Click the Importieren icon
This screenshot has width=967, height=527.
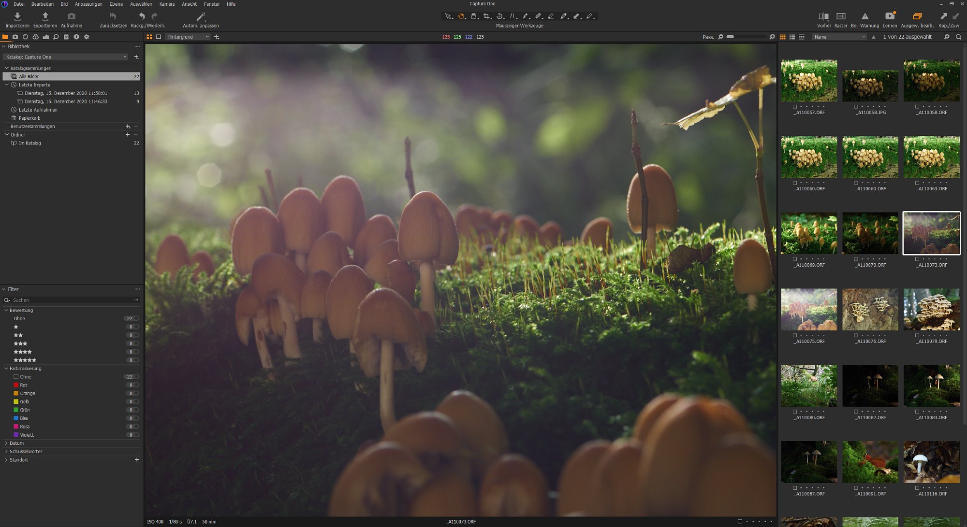[x=17, y=16]
